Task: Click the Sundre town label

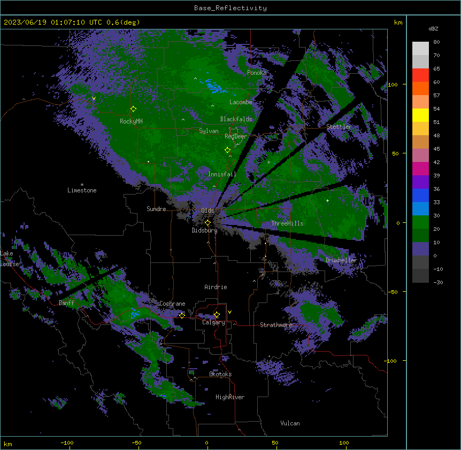Action: 156,209
